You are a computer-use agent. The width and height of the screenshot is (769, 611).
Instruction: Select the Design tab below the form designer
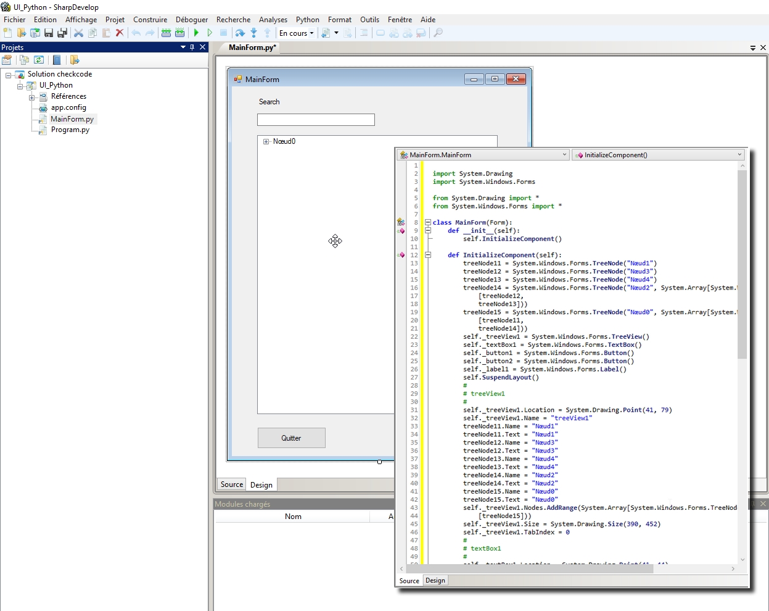tap(261, 485)
